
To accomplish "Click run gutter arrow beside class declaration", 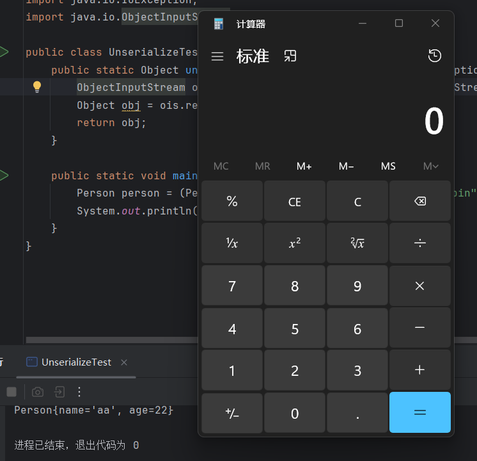I will 3,52.
